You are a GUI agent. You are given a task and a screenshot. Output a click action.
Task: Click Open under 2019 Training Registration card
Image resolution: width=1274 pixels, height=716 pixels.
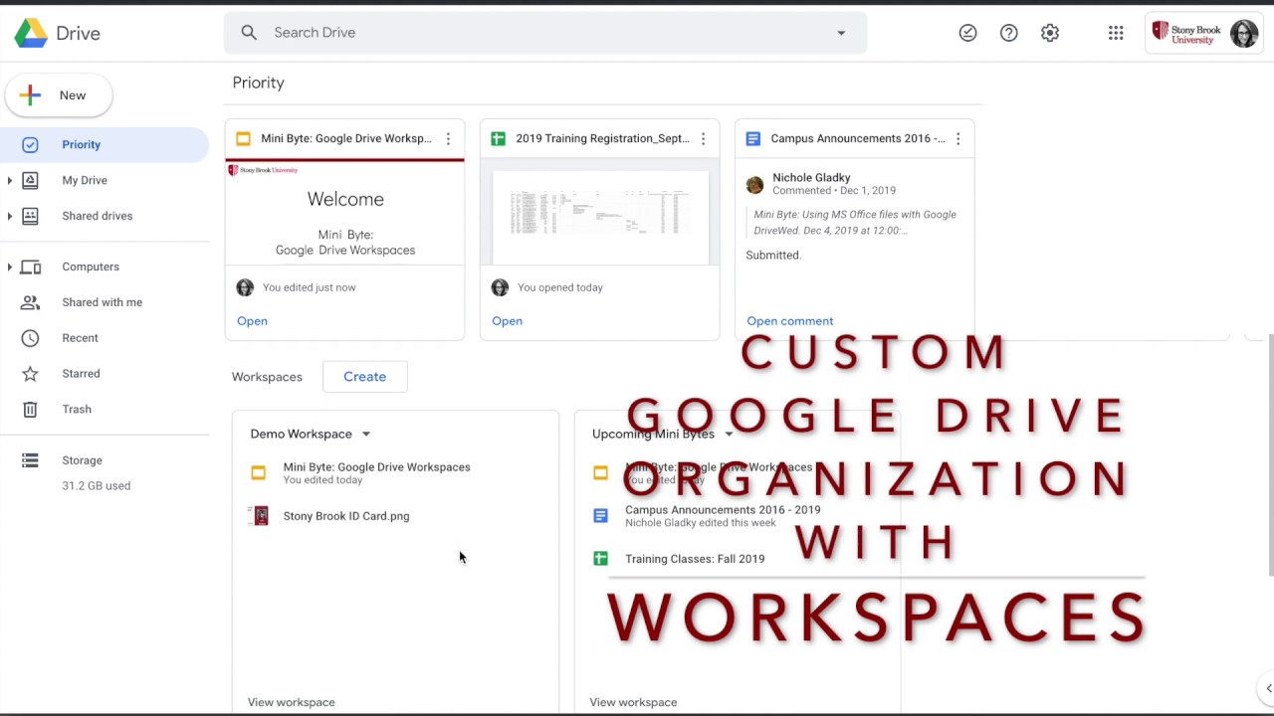(x=507, y=321)
